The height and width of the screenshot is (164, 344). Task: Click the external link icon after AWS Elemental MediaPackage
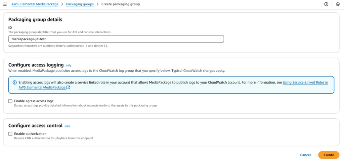coord(68,87)
